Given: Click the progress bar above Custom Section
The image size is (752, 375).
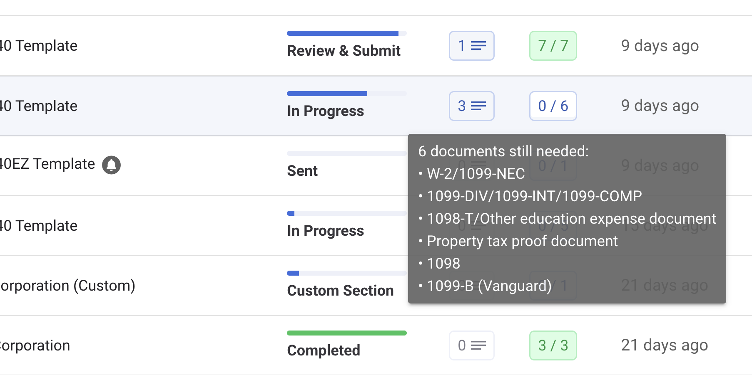Looking at the screenshot, I should [x=346, y=273].
